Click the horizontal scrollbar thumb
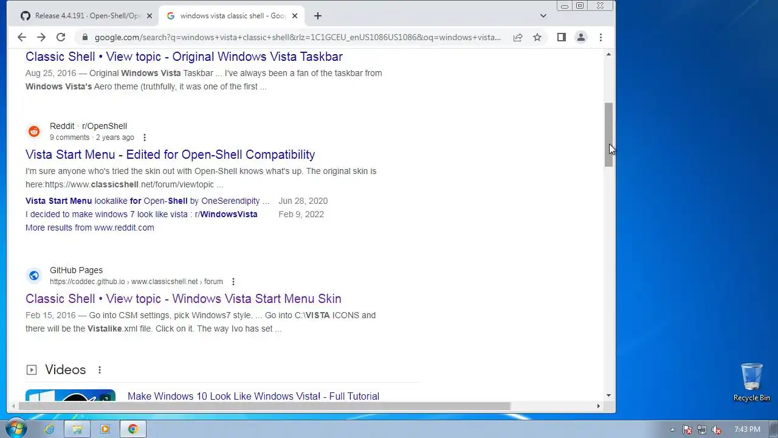This screenshot has width=778, height=438. pos(264,406)
